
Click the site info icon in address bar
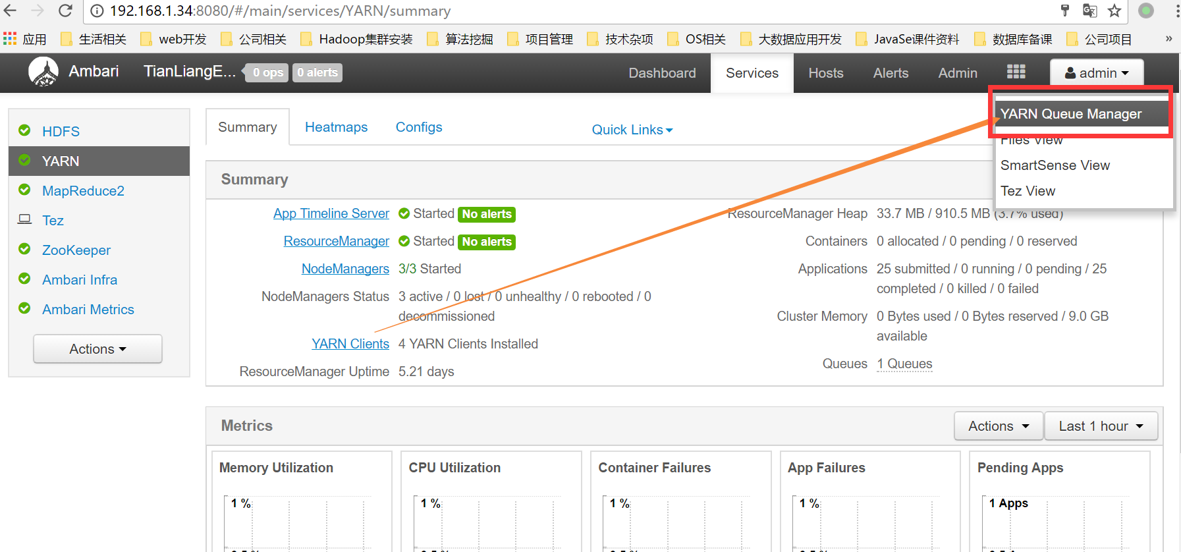[x=97, y=11]
